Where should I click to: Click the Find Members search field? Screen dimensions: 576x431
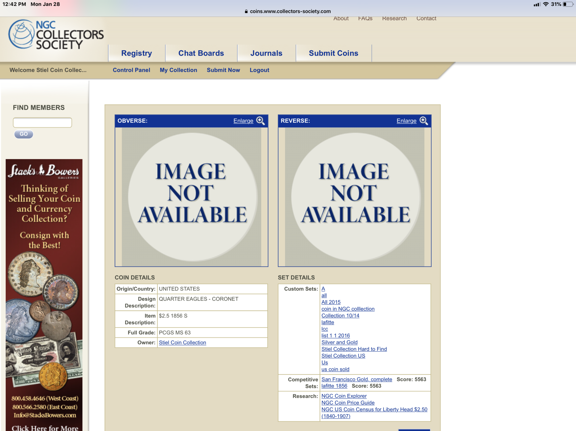[x=42, y=123]
